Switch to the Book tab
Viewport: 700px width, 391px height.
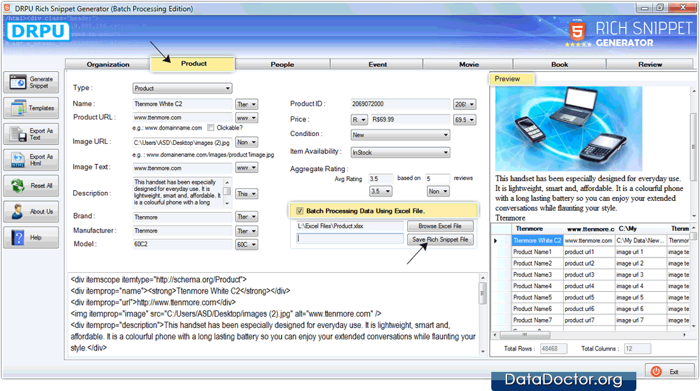point(559,64)
